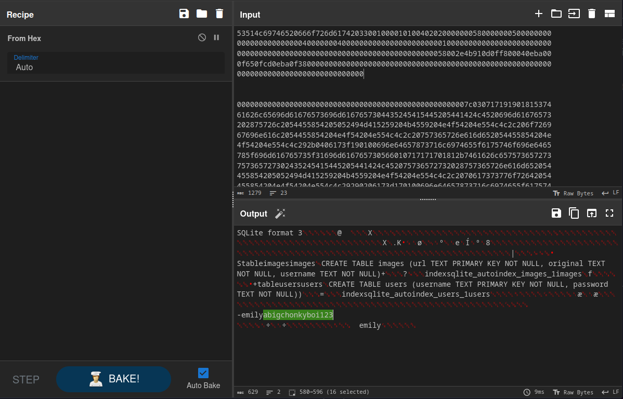Toggle the Auto Bake checkbox
This screenshot has width=623, height=399.
[x=203, y=373]
